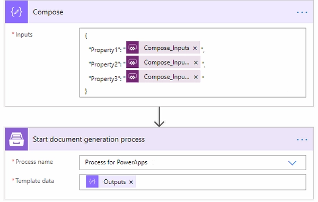Viewport: 318px width, 202px height.
Task: Place cursor after closing brace in Inputs
Action: pos(86,91)
